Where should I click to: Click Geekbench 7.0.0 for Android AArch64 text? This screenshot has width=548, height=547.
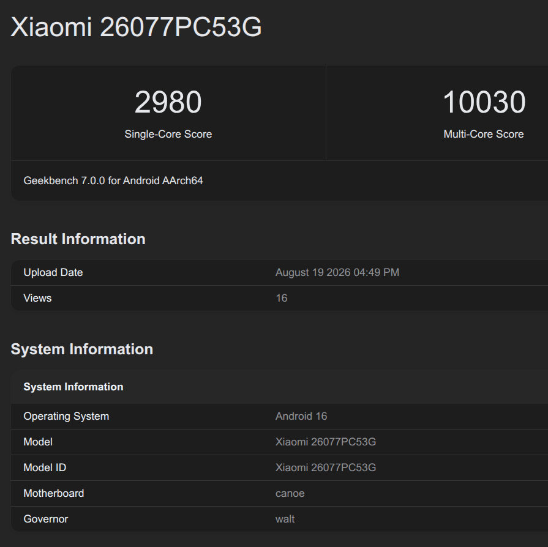tap(113, 180)
